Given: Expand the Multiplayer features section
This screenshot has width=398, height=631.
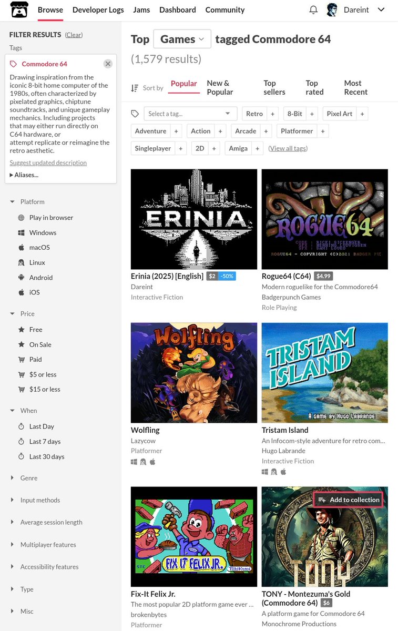Looking at the screenshot, I should (x=43, y=545).
